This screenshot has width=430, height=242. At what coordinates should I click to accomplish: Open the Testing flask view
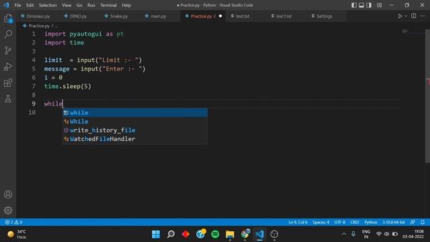tap(8, 99)
